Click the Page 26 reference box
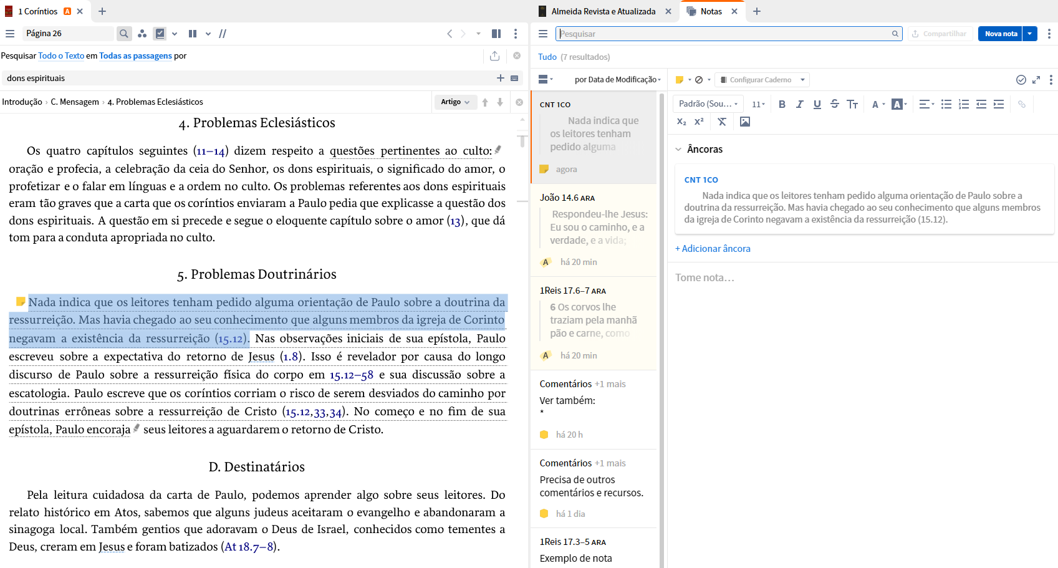Viewport: 1058px width, 568px height. click(69, 34)
